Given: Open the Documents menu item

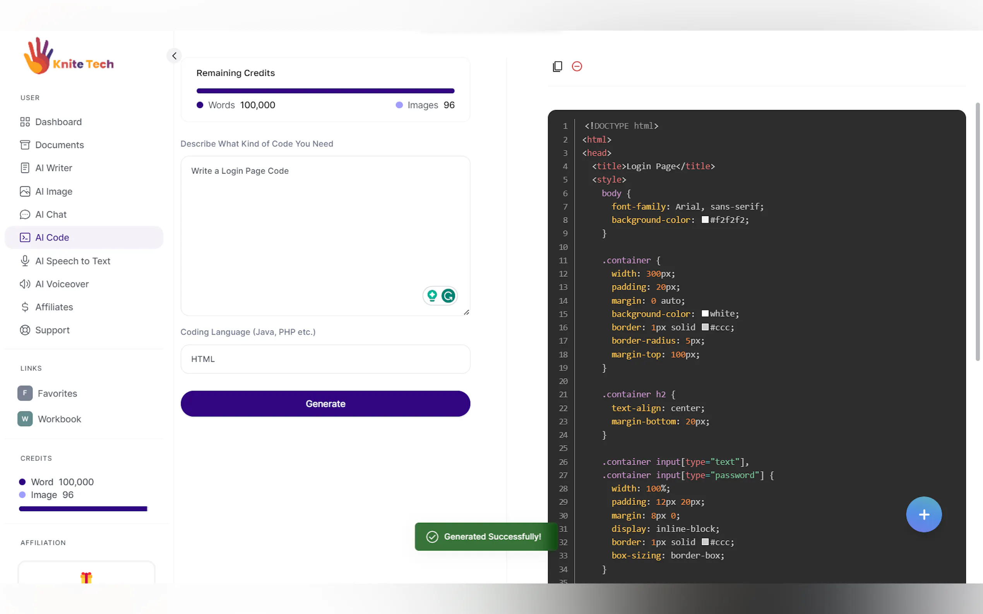Looking at the screenshot, I should (59, 145).
